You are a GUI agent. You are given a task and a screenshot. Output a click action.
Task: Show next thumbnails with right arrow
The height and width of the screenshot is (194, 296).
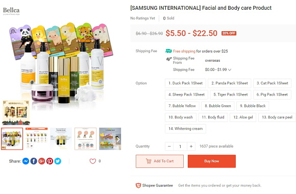coord(118,139)
